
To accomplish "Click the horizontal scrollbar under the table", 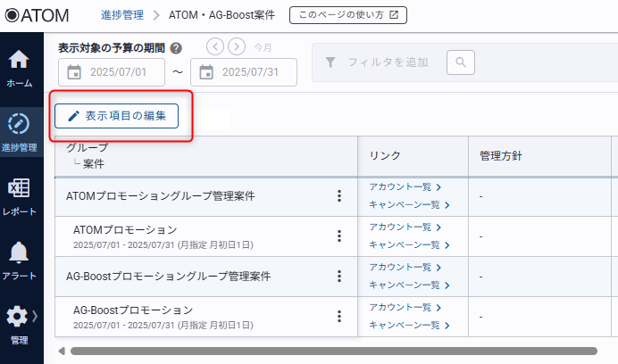I will pos(330,351).
